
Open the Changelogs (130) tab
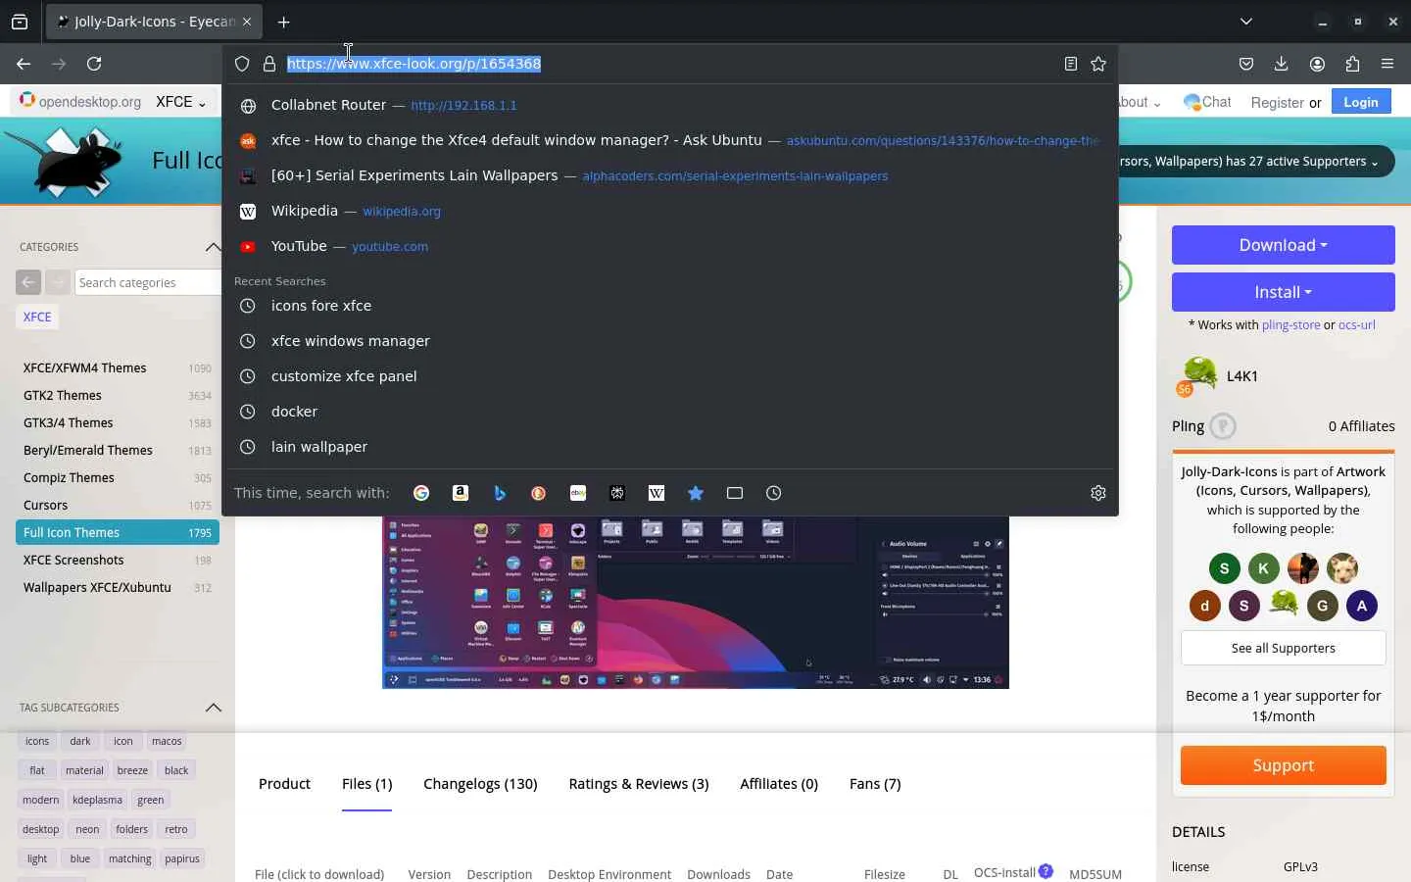click(x=480, y=784)
